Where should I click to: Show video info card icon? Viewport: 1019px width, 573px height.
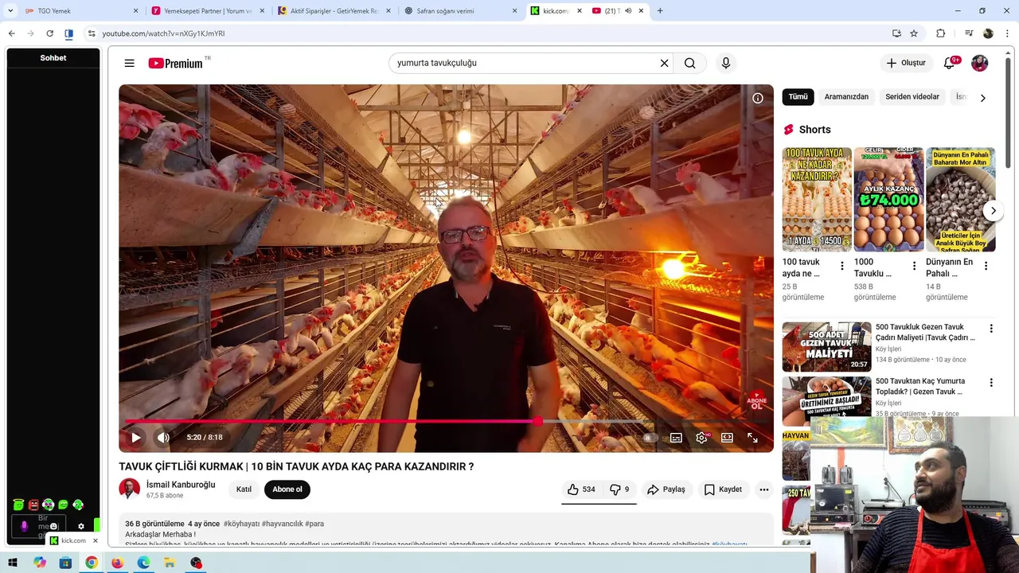[x=758, y=98]
